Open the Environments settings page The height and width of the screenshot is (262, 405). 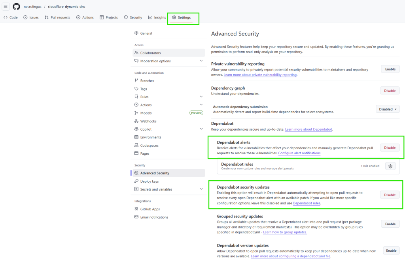pyautogui.click(x=151, y=137)
